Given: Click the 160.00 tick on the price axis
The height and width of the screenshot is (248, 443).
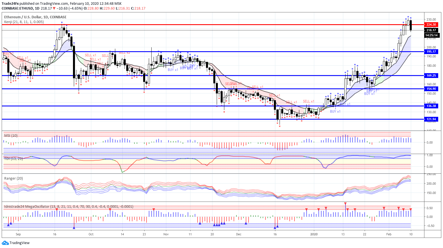Looking at the screenshot, I should (431, 84).
